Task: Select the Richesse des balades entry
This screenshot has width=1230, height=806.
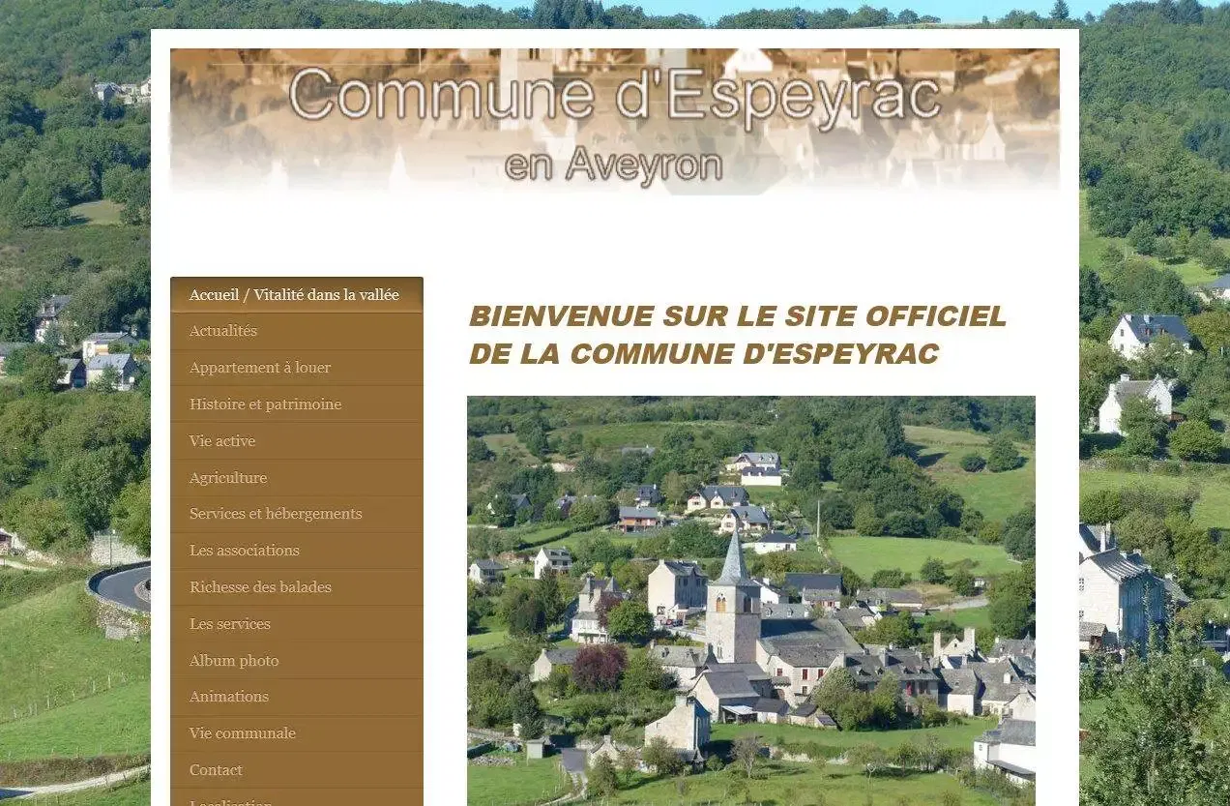Action: pos(260,587)
